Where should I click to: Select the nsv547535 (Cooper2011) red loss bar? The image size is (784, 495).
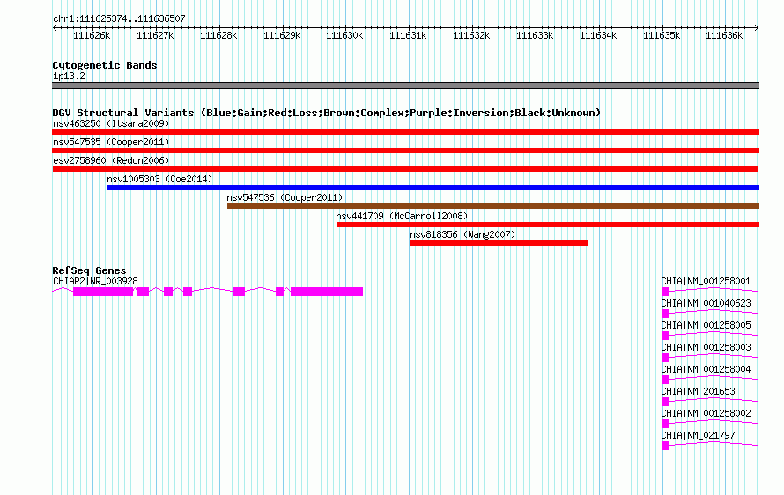pos(405,151)
